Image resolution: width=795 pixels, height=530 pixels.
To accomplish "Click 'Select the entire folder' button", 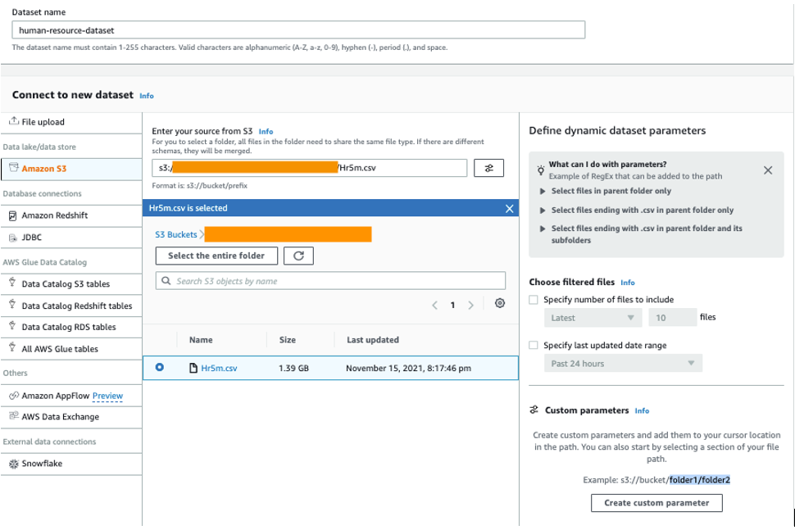I will [x=216, y=256].
